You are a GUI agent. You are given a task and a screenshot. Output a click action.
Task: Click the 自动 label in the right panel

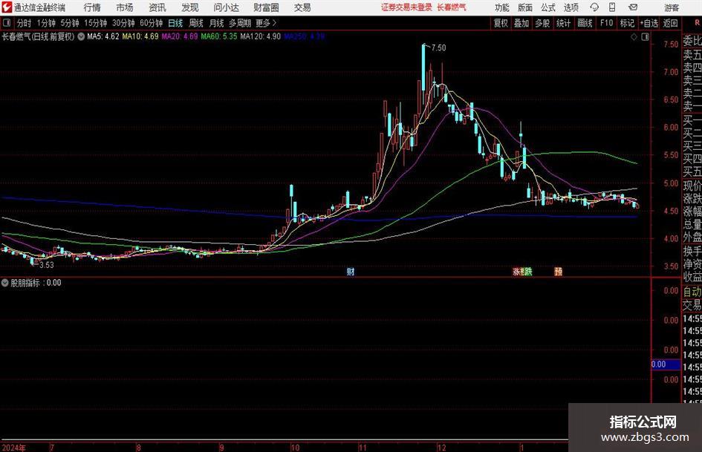pyautogui.click(x=692, y=292)
